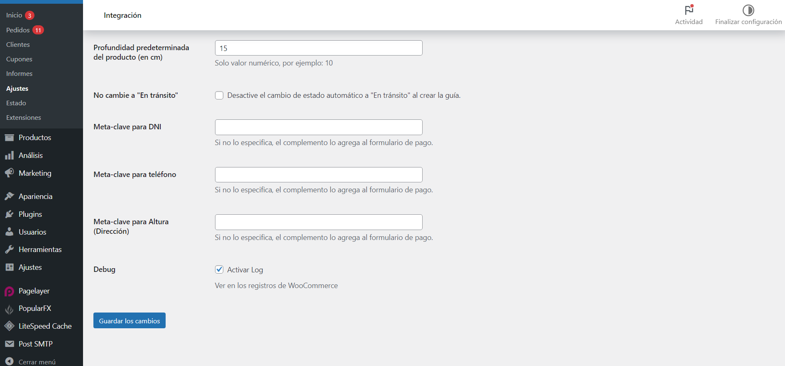Open the LiteSpeed Cache diamond icon
This screenshot has width=785, height=366.
pos(9,326)
